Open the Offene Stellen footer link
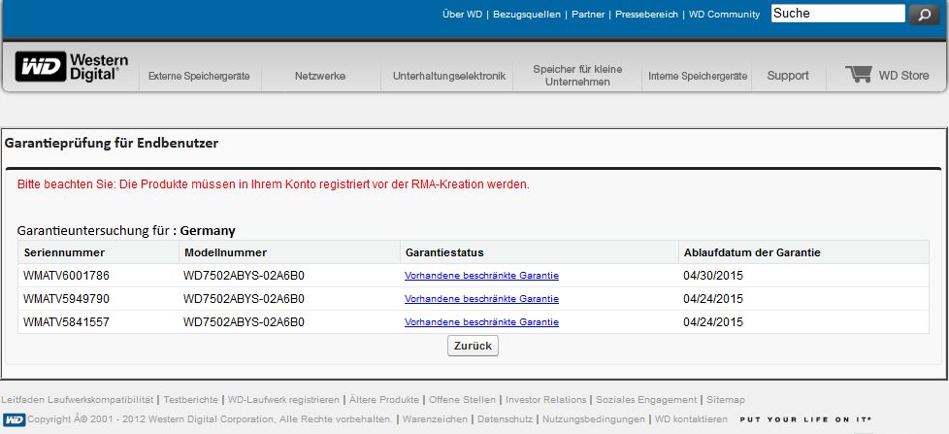949x434 pixels. pyautogui.click(x=463, y=400)
